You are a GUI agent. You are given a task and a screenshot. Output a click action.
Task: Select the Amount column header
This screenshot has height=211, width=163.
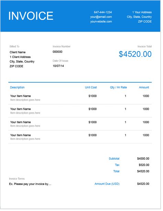click(144, 87)
